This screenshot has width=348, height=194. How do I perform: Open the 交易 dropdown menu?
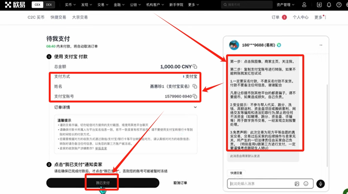(103, 5)
